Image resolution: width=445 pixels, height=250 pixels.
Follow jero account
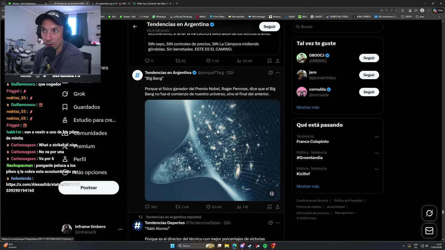(x=369, y=75)
